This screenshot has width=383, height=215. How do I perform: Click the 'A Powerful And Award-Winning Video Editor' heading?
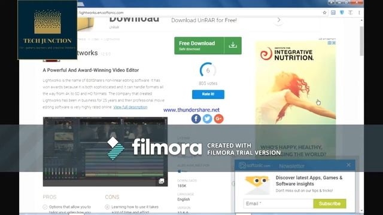click(90, 70)
